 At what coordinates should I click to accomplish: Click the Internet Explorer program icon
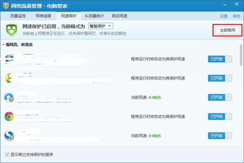tap(9, 59)
